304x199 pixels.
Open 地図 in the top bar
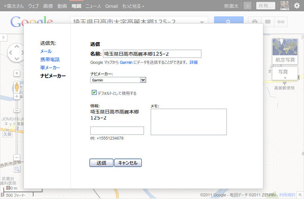click(77, 6)
